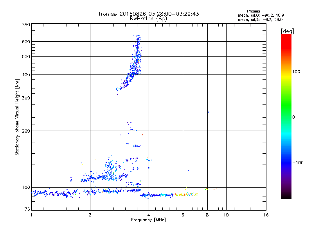Click the 'mean, sd,O: -90.2, 18.9' line
Screen dimensions: 313x234
coord(261,15)
